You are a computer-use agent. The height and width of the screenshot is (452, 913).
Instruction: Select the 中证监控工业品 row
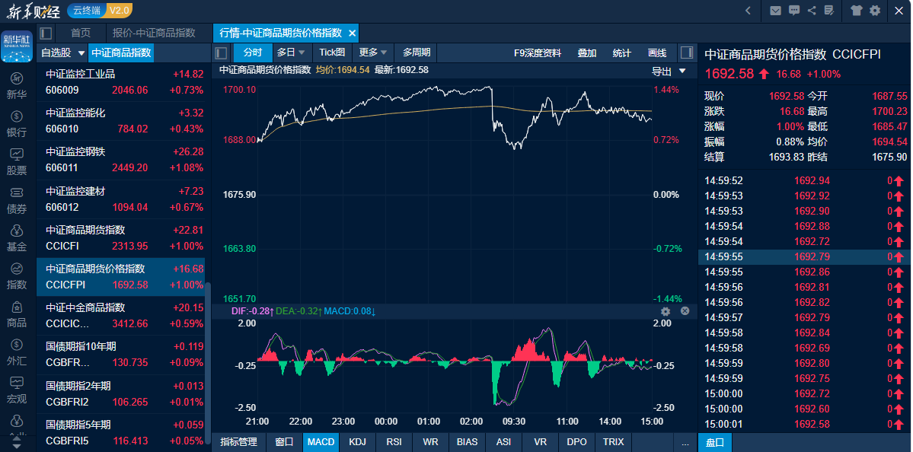121,82
